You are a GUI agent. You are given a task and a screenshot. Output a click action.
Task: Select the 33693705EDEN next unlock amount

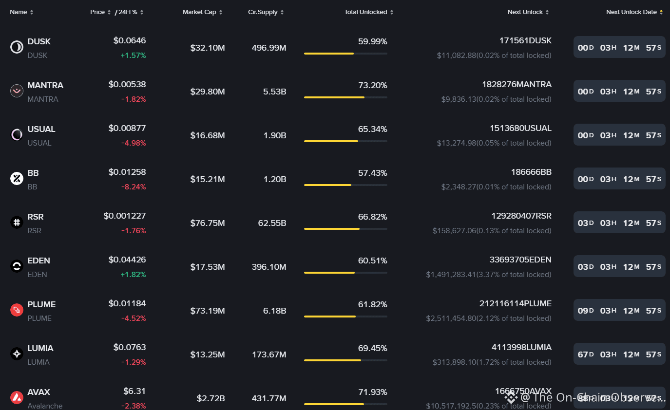(520, 260)
